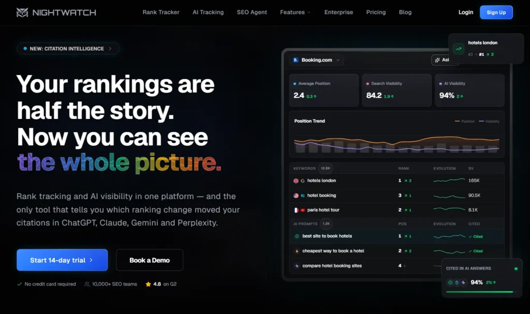This screenshot has height=314, width=530.
Task: Click the YouTube icon beside paris hotel tour
Action: tap(302, 210)
